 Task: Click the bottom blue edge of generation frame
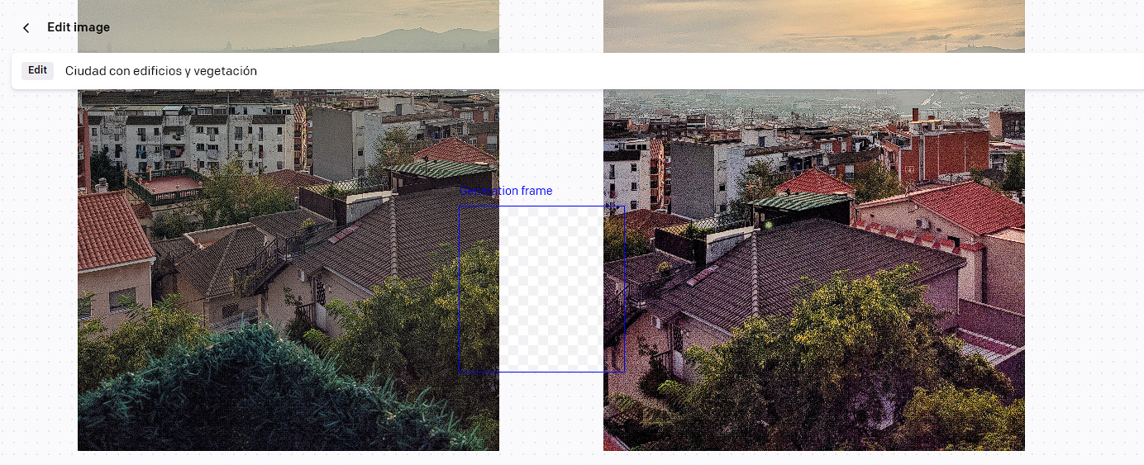click(541, 372)
